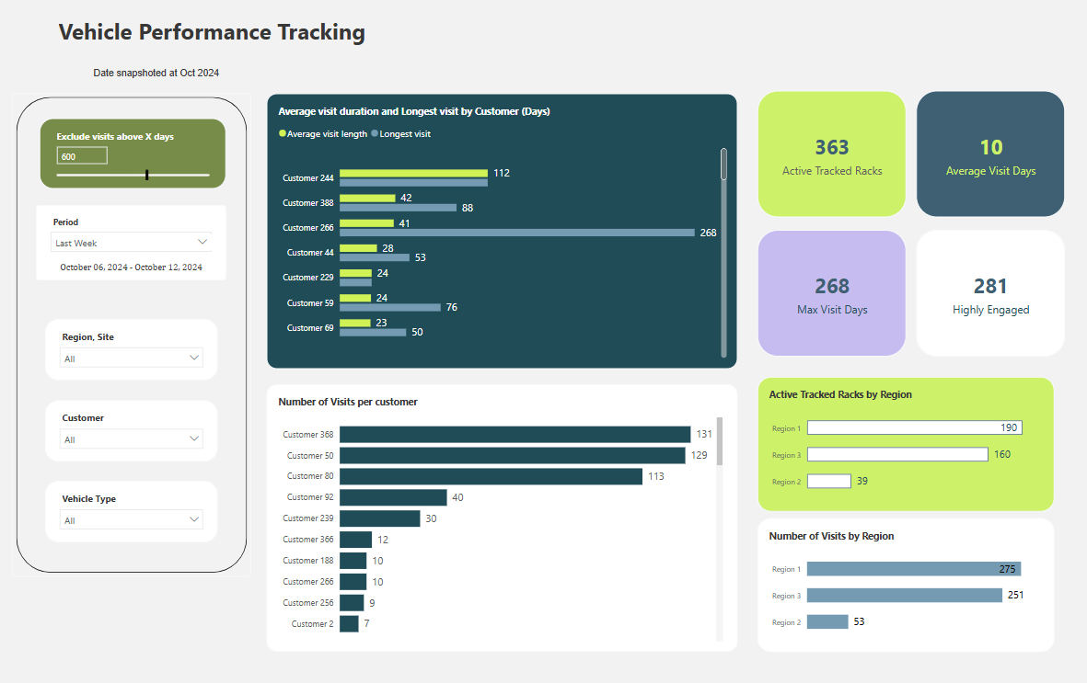Screen dimensions: 1087x683
Task: Click the Number of Visits by Region heading
Action: [x=831, y=536]
